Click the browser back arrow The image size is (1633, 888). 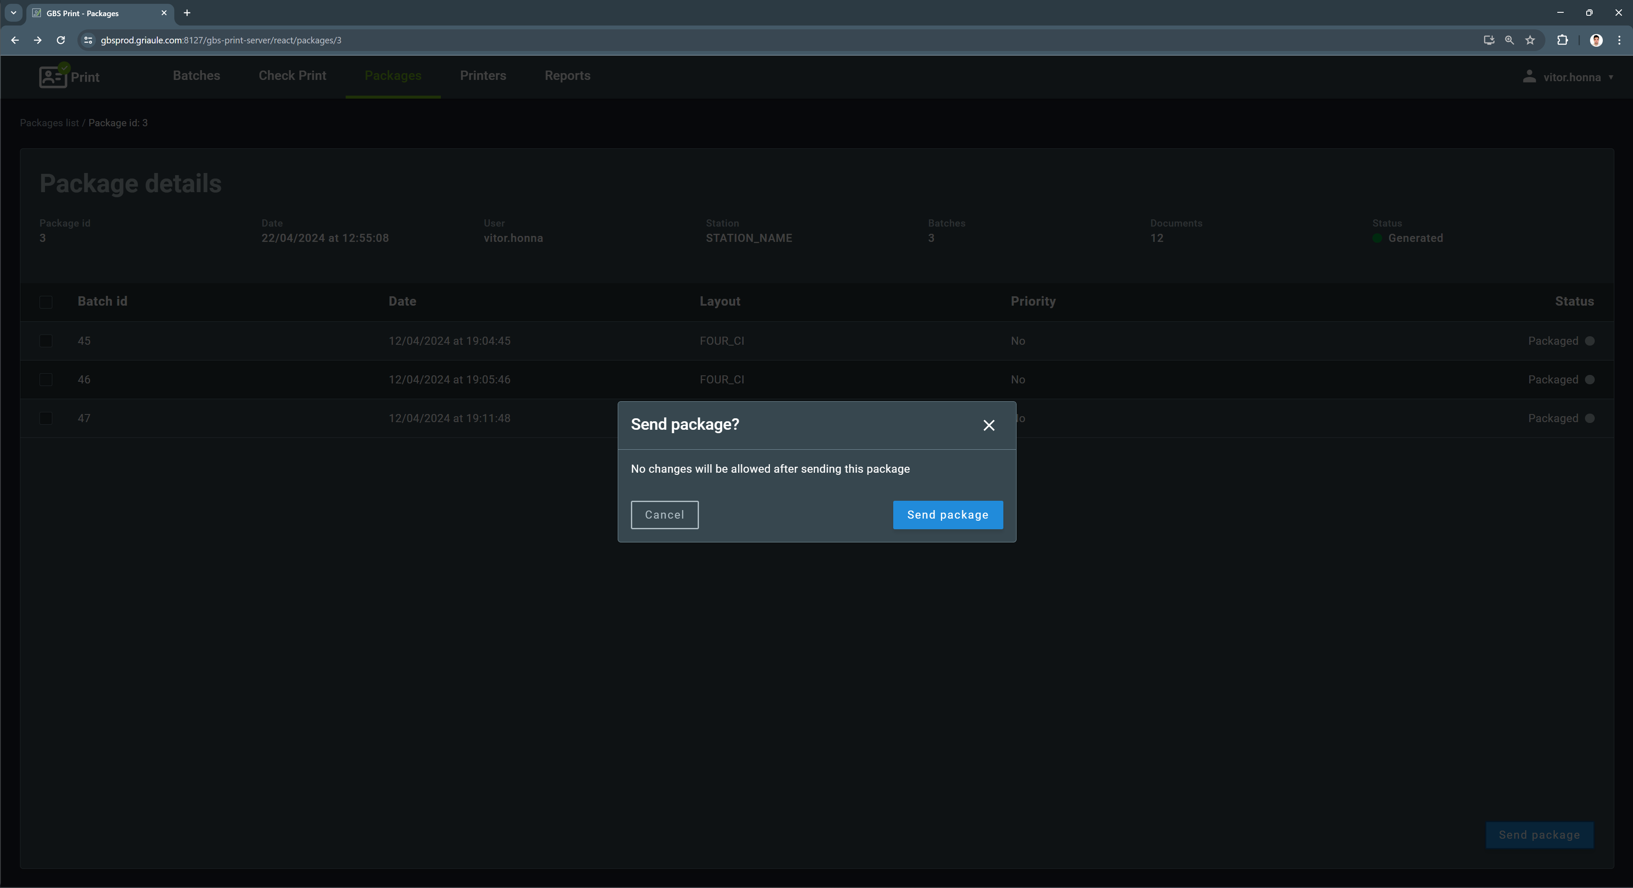point(14,40)
